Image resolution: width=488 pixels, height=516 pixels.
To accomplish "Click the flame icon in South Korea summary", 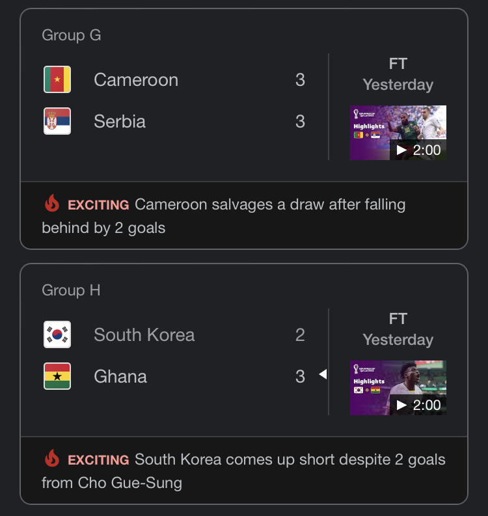I will tap(52, 458).
